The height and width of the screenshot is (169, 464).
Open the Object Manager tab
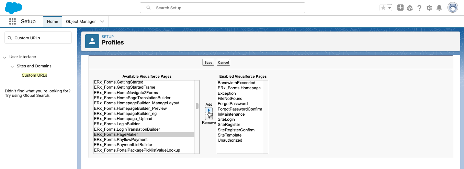pos(81,22)
